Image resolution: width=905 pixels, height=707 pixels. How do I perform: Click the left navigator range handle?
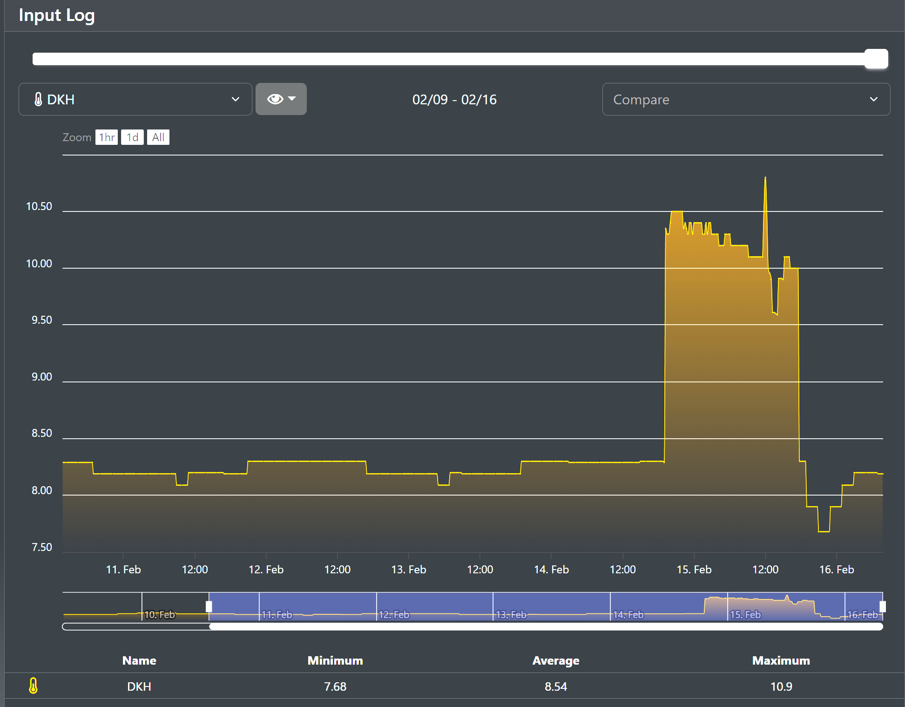tap(209, 606)
